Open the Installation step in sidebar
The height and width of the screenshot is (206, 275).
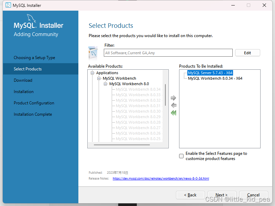[x=24, y=92]
